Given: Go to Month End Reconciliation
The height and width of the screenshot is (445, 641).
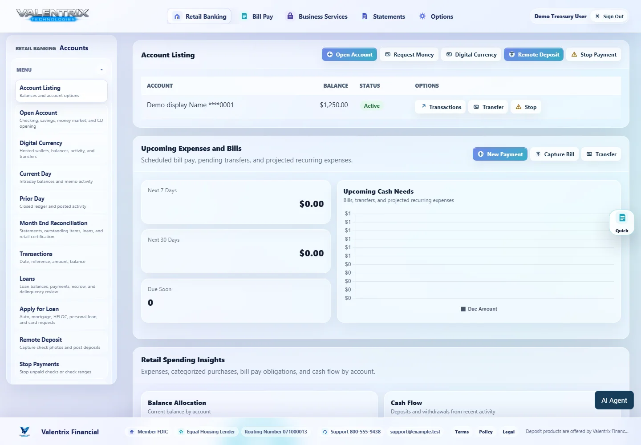Looking at the screenshot, I should point(61,229).
